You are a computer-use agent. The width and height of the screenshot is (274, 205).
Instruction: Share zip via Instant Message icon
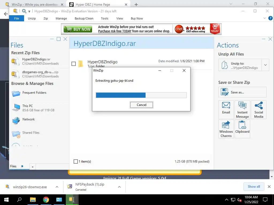242,110
